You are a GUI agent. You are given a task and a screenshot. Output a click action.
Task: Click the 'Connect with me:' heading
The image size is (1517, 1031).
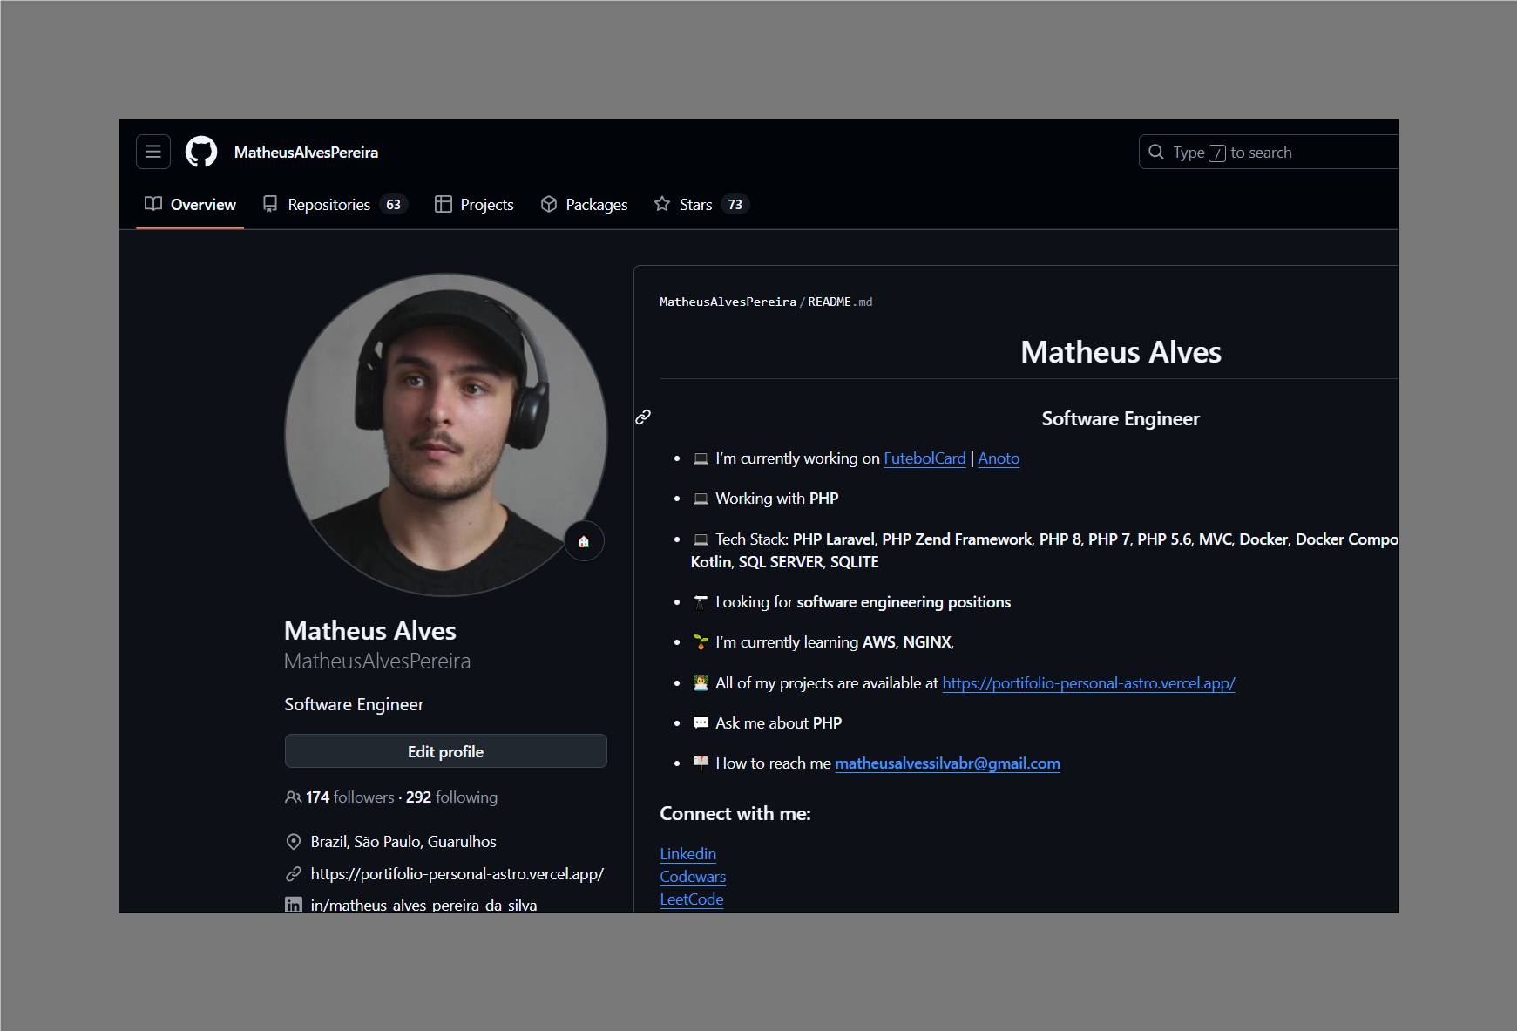click(735, 814)
